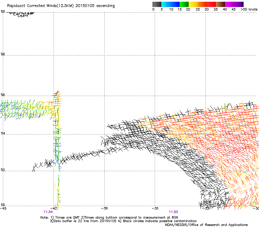Click the latitude label 52
Viewport: 259px width, 227px height.
(x=3, y=170)
